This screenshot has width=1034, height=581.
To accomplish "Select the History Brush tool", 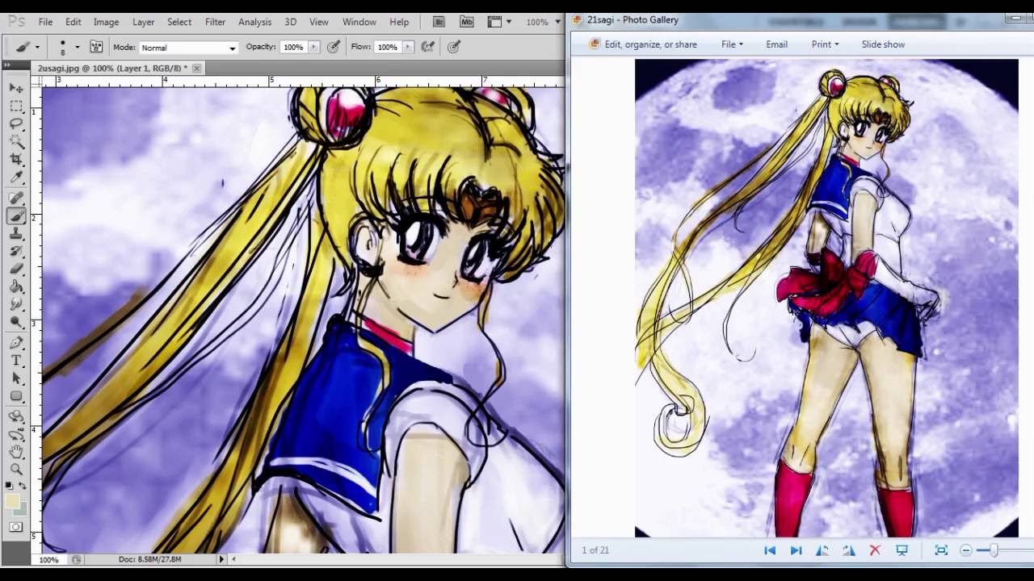I will coord(16,251).
